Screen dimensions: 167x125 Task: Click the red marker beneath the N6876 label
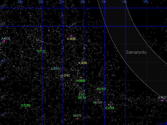[77, 119]
